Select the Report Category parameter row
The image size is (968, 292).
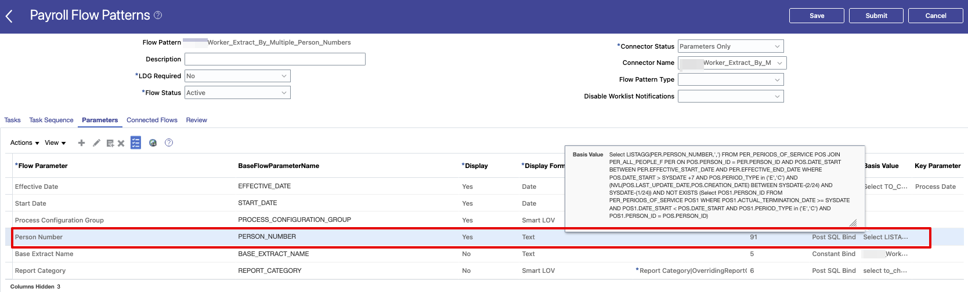pos(485,271)
